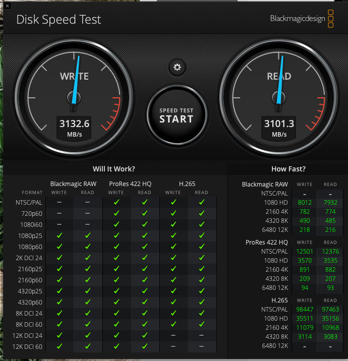Click the 'How Fast?' heading

pos(288,169)
